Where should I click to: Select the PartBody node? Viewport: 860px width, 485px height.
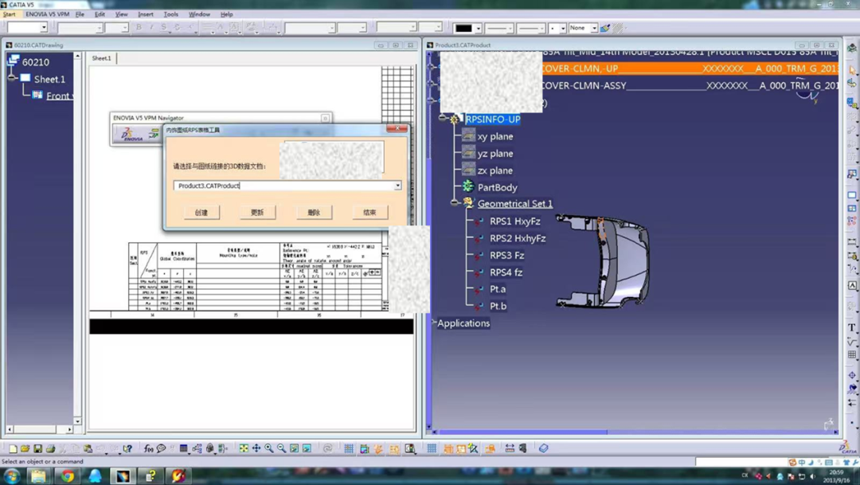498,187
